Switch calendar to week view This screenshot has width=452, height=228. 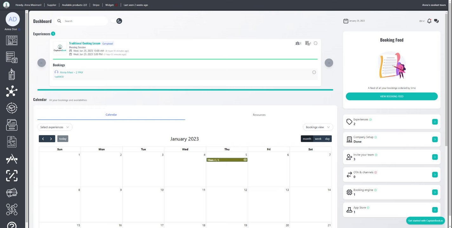[x=318, y=139]
